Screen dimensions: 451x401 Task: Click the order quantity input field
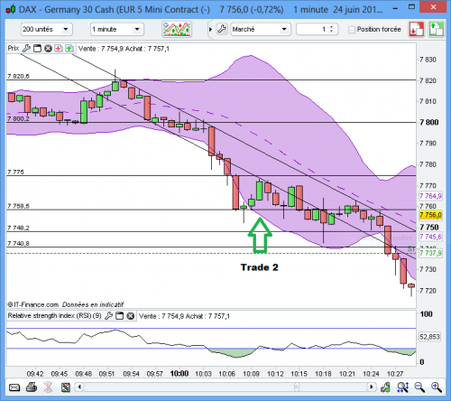(x=313, y=29)
